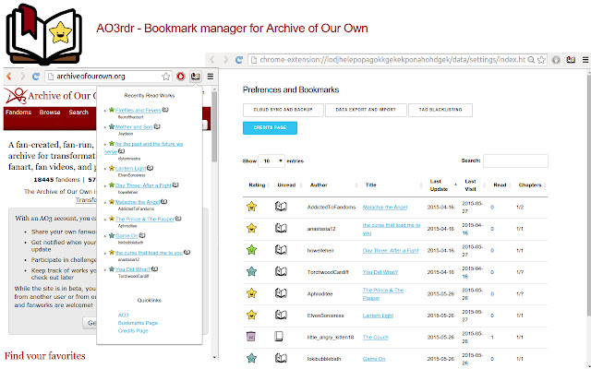The image size is (591, 369).
Task: Go back in the archiveofourown.org browser window
Action: coord(9,77)
